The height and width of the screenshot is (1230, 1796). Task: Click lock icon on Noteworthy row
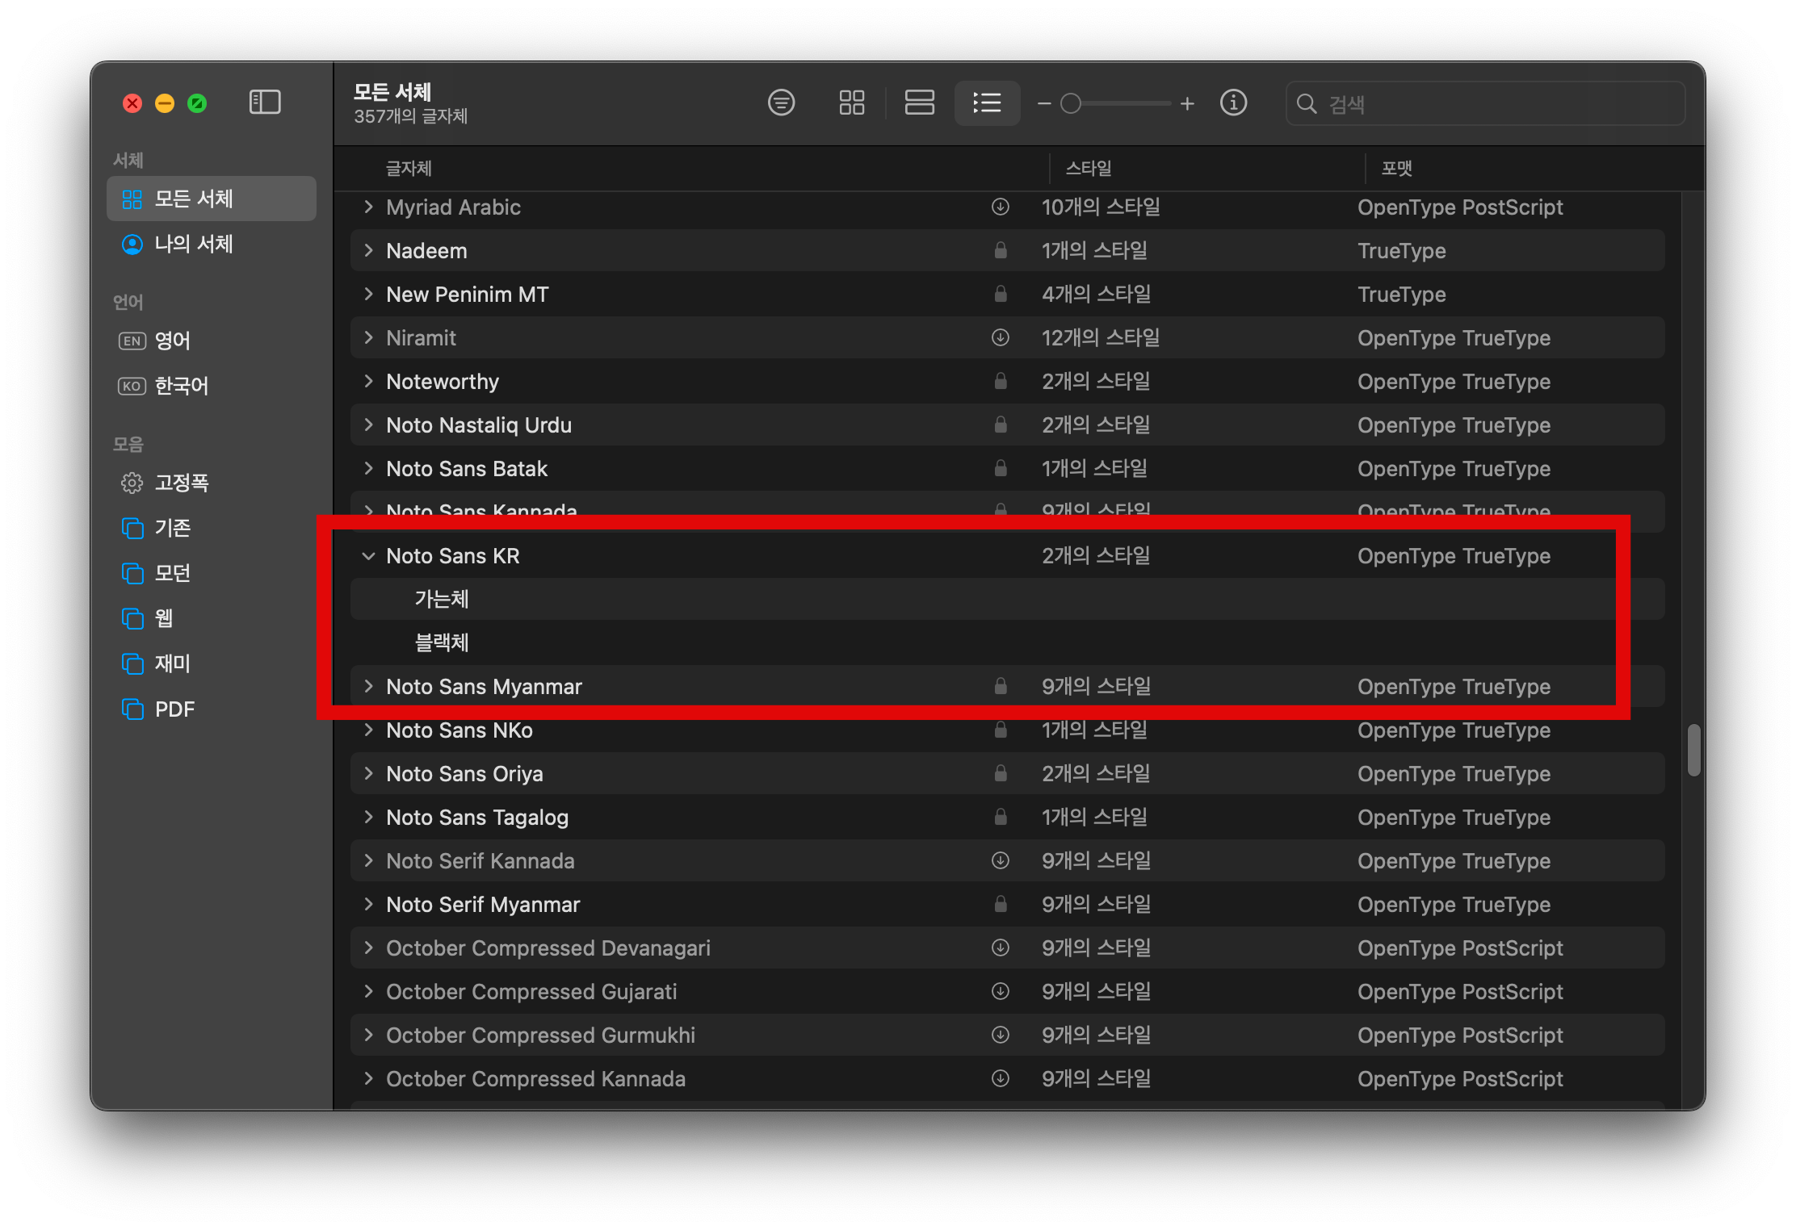click(1000, 381)
